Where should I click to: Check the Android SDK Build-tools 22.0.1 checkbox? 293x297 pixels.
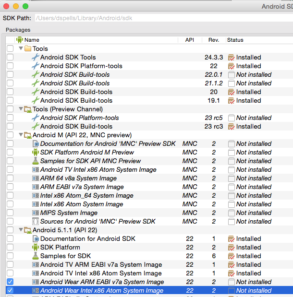click(x=10, y=74)
